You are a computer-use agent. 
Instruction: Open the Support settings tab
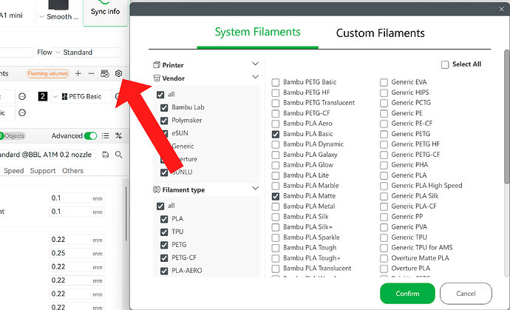pos(43,171)
